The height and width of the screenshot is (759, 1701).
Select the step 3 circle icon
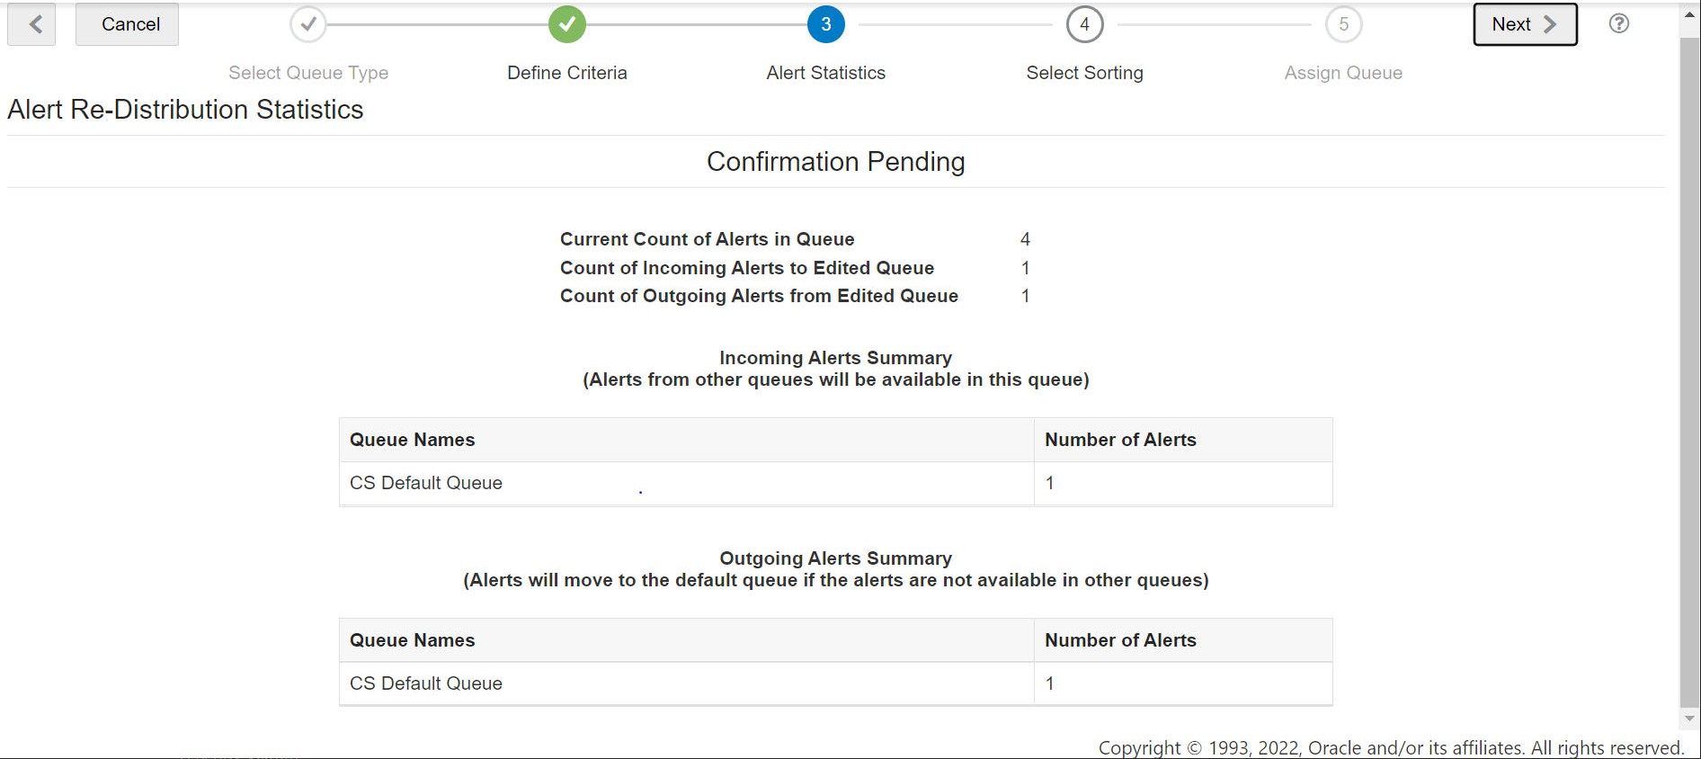point(826,24)
